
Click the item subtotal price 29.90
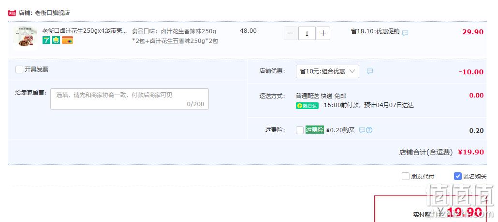[x=473, y=32]
